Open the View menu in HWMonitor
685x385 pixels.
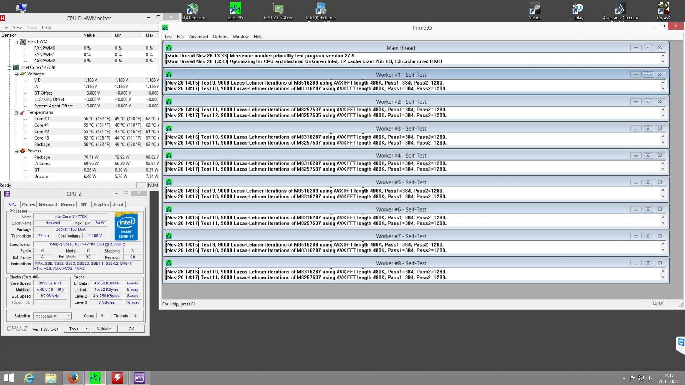point(17,27)
